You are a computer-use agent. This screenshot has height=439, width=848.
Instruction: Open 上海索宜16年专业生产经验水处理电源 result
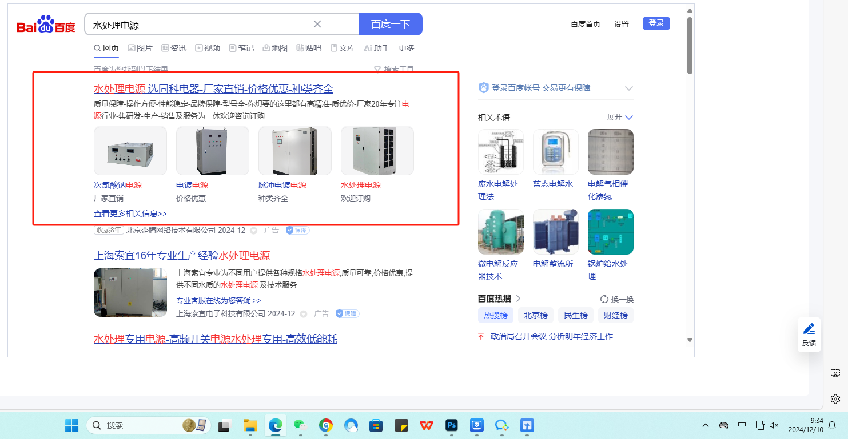coord(182,256)
